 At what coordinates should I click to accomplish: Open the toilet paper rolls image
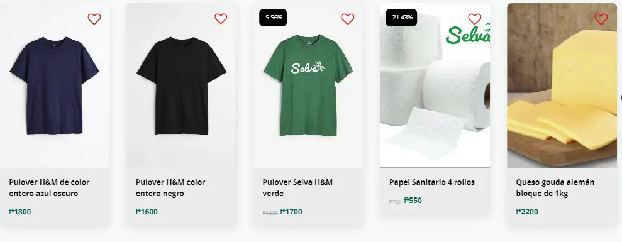(435, 85)
